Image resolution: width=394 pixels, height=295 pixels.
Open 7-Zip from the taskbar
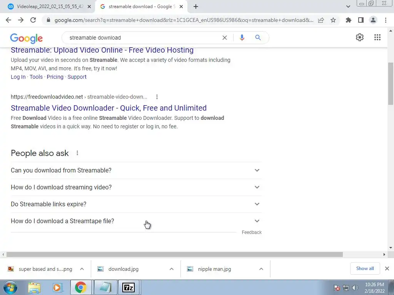click(129, 287)
